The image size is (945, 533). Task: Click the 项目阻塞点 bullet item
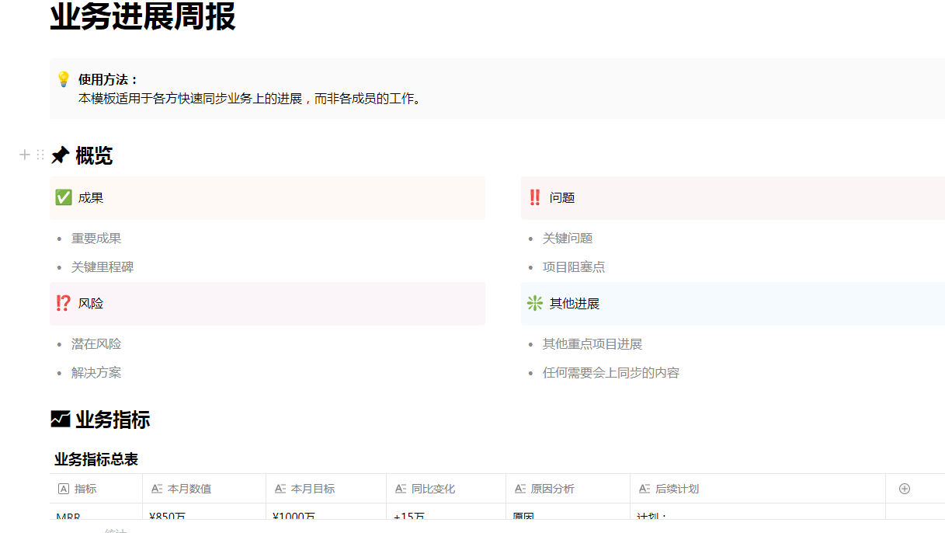pos(574,267)
